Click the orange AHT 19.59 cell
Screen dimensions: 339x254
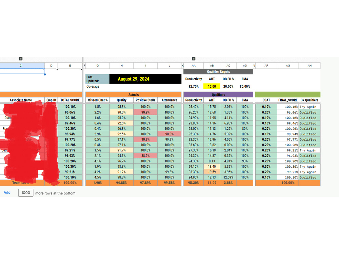(x=212, y=172)
